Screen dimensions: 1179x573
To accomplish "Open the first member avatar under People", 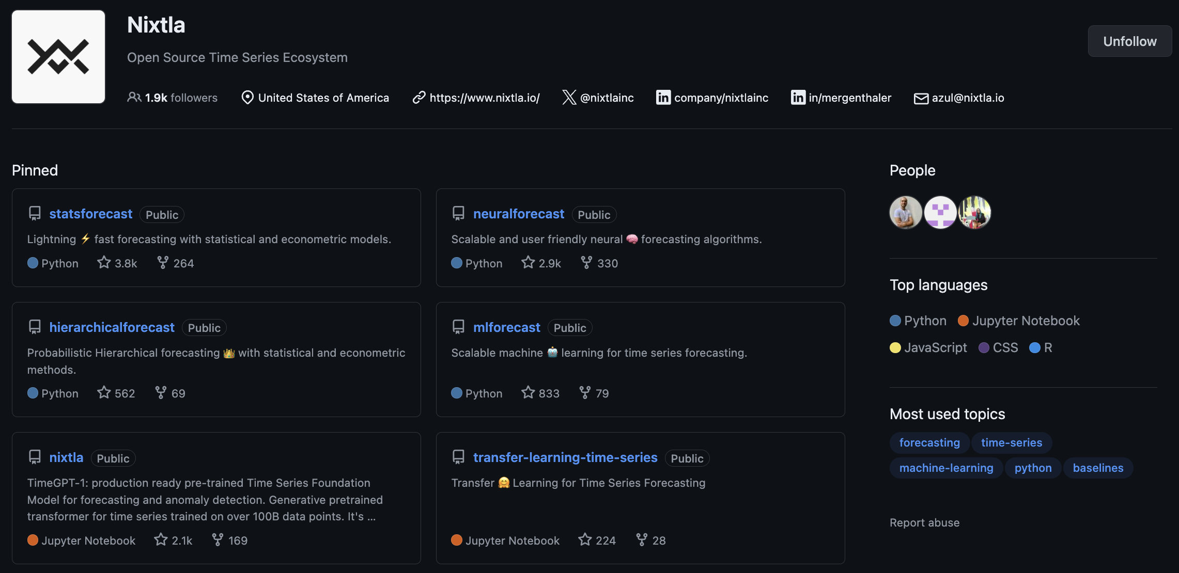I will click(905, 212).
